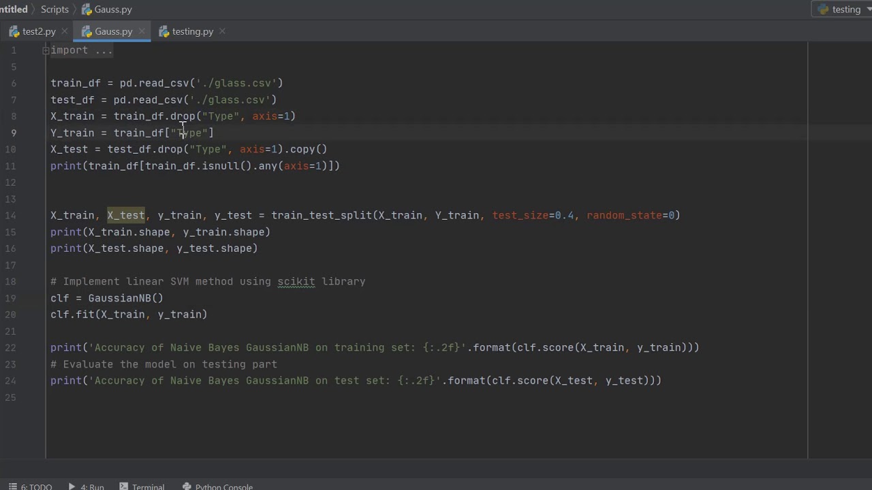This screenshot has height=490, width=872.
Task: Click the test_df variable on line 7
Action: coord(72,99)
